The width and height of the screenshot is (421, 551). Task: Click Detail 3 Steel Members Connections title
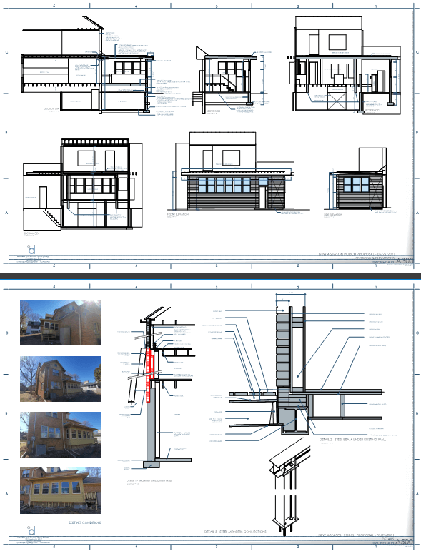[235, 532]
